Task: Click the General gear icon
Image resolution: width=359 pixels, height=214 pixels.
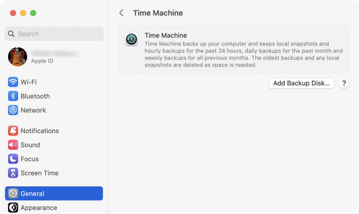Action: (13, 194)
